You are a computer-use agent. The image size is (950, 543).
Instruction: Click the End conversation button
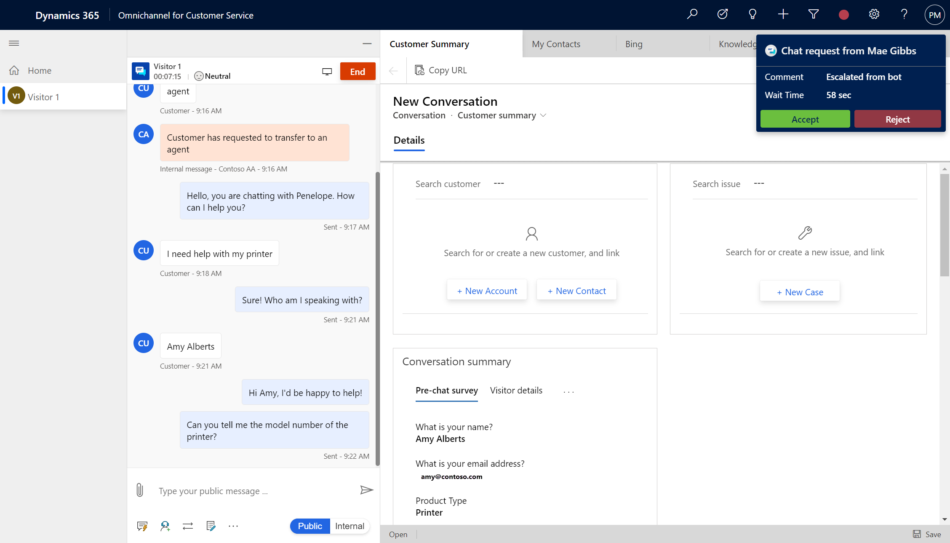pos(358,72)
